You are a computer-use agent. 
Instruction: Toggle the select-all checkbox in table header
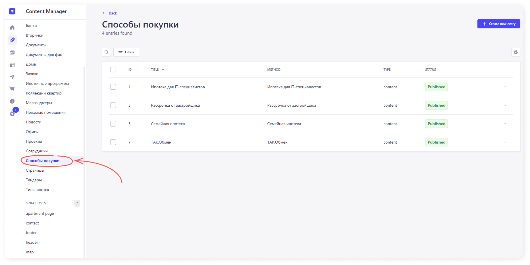(x=113, y=70)
